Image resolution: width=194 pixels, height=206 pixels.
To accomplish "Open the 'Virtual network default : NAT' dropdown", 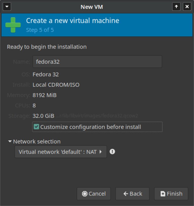I will pos(61,152).
